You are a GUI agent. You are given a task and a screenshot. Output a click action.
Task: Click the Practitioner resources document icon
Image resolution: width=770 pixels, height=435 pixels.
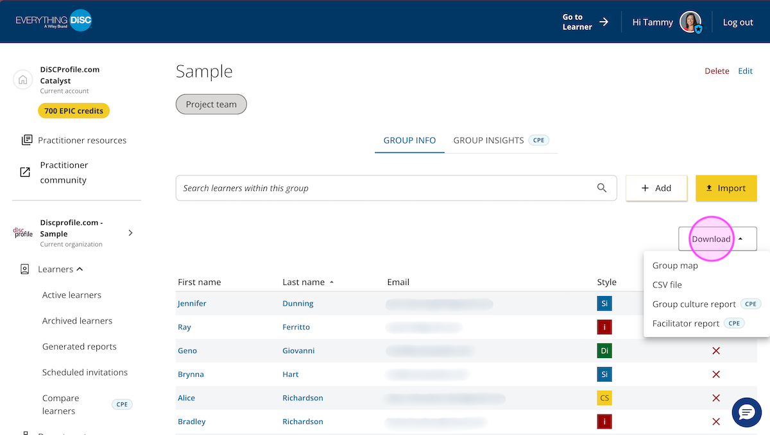click(x=26, y=140)
